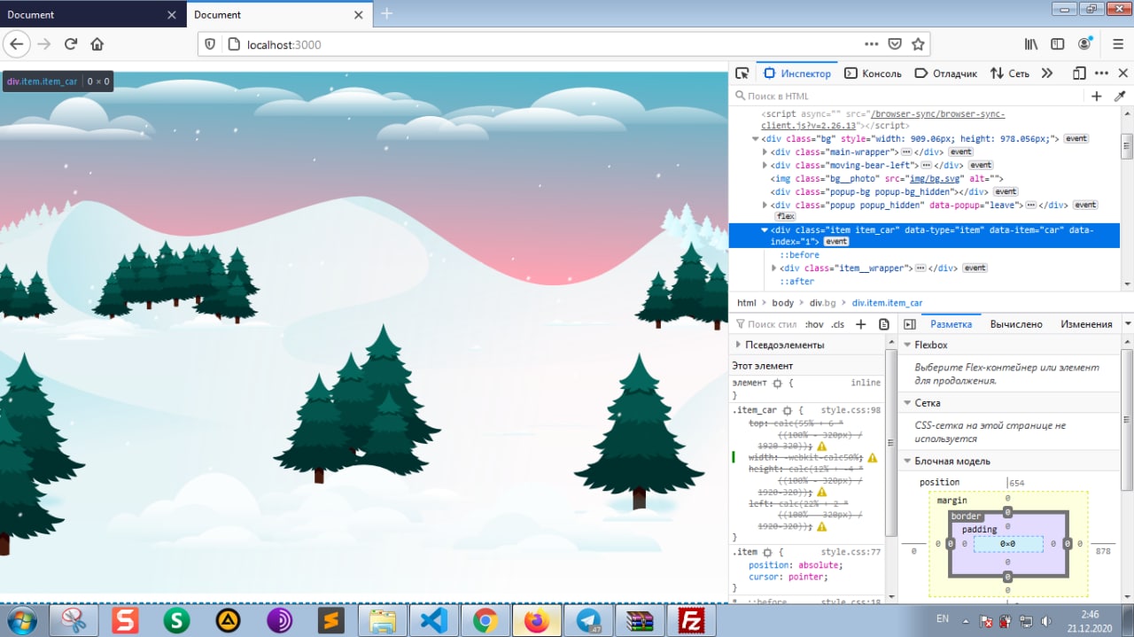Expand the item__wrapper div node
The image size is (1134, 637).
coord(773,268)
